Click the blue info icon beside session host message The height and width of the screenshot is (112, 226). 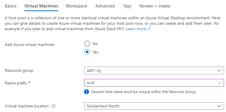pyautogui.click(x=86, y=92)
